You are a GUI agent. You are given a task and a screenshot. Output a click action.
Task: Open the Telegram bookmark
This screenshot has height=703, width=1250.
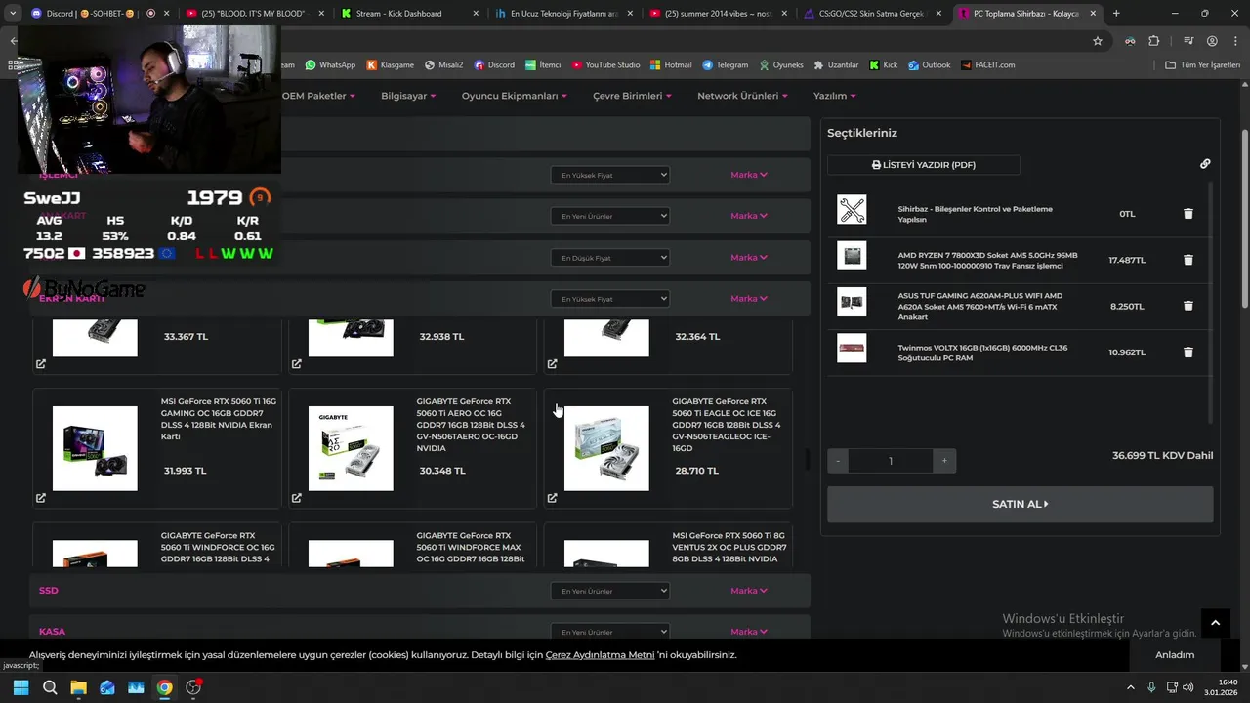coord(725,65)
